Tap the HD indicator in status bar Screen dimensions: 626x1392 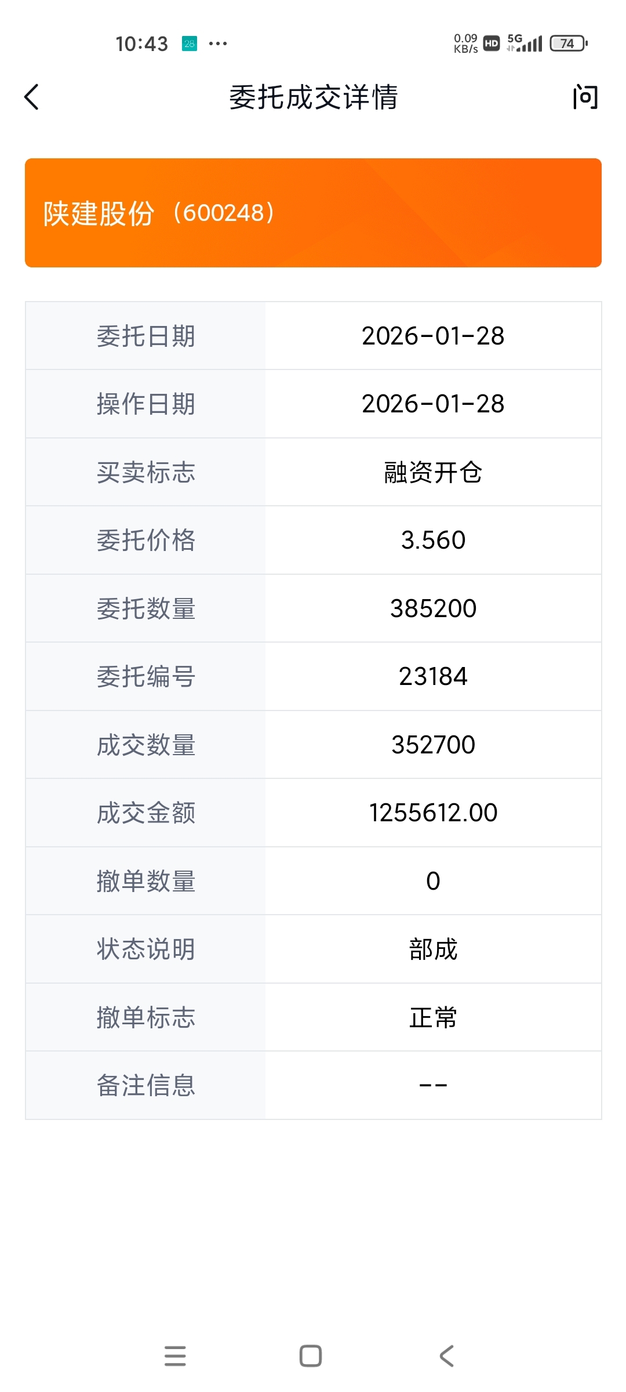click(492, 43)
